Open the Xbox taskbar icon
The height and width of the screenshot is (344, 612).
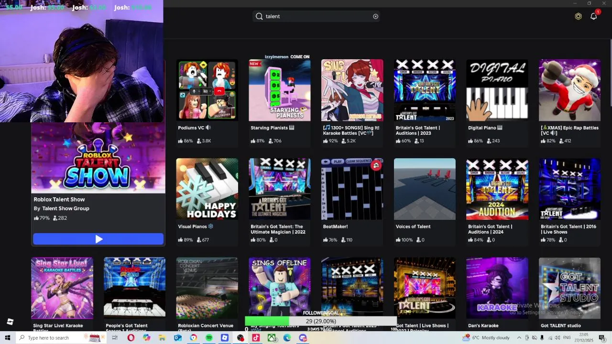272,338
